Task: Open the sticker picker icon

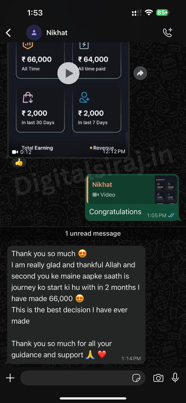Action: click(136, 378)
